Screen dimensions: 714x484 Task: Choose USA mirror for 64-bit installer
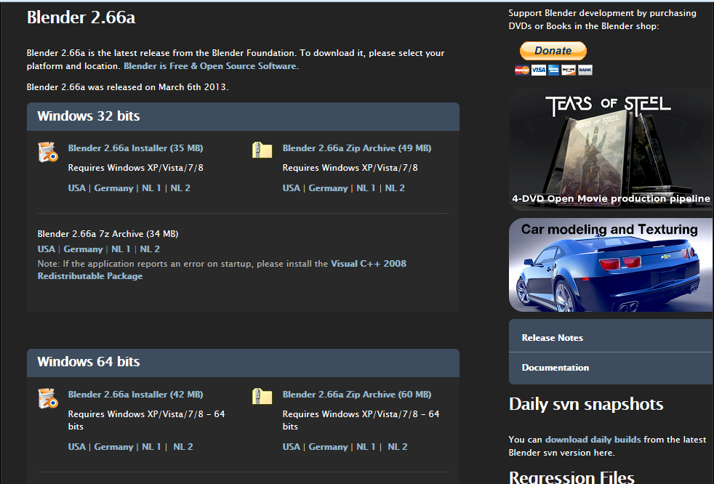[x=77, y=447]
